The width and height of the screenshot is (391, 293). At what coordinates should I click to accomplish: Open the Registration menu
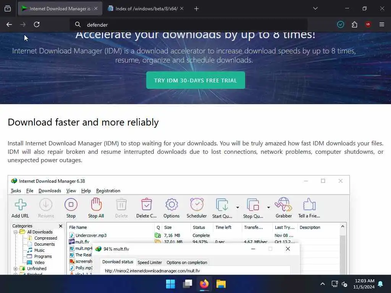pos(108,191)
